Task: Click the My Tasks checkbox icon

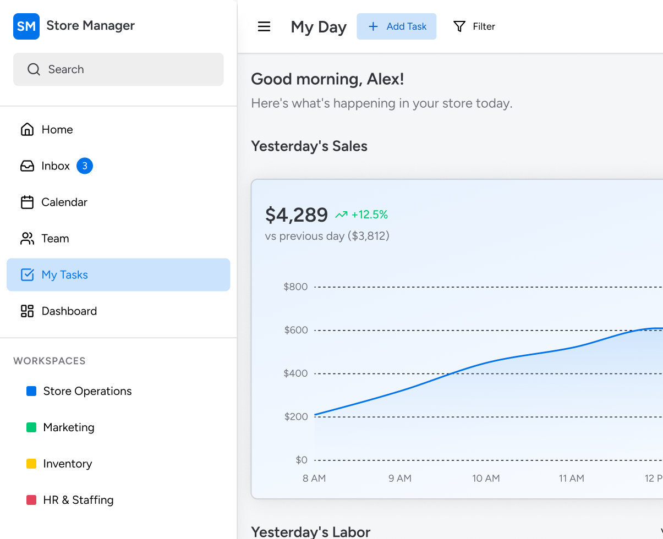Action: coord(27,274)
